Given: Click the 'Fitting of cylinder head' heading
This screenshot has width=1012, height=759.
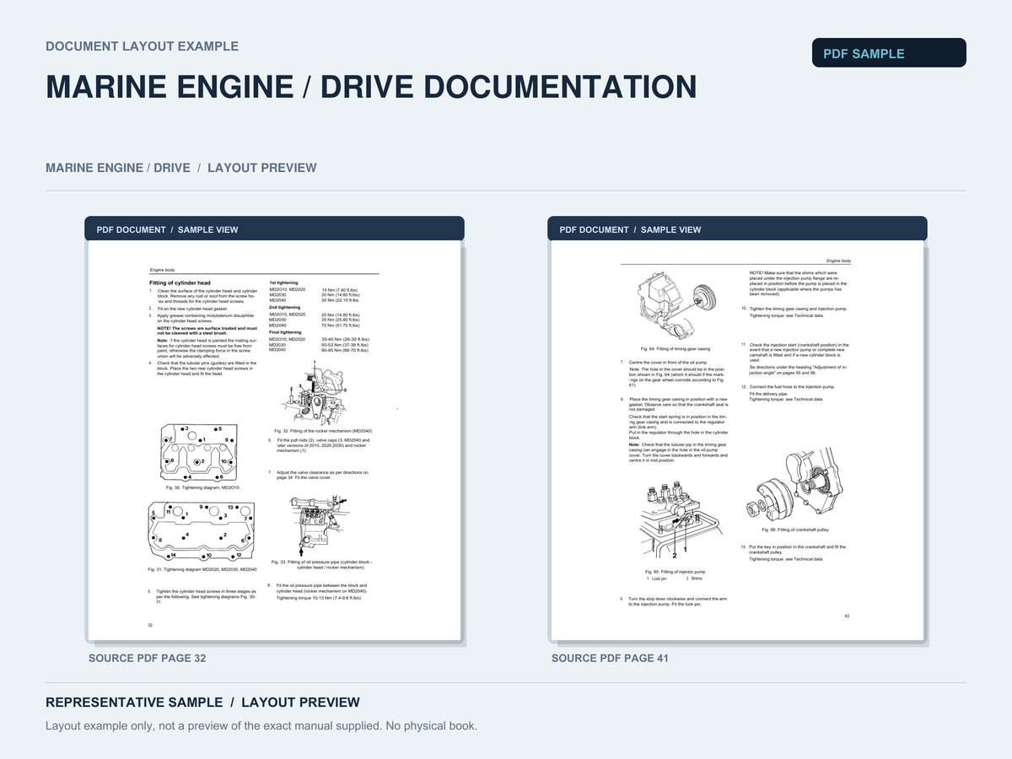Looking at the screenshot, I should pyautogui.click(x=180, y=283).
